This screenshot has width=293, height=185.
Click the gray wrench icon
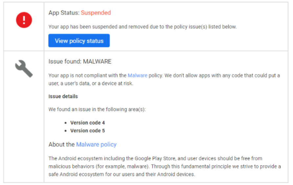(x=24, y=69)
